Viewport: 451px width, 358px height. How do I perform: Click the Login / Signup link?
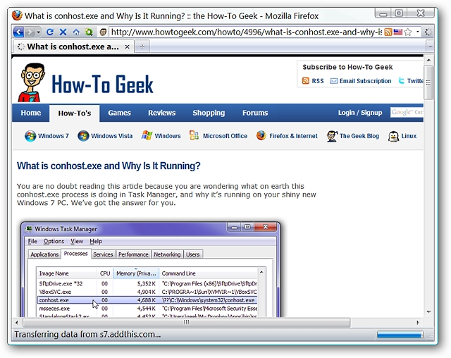tap(360, 113)
